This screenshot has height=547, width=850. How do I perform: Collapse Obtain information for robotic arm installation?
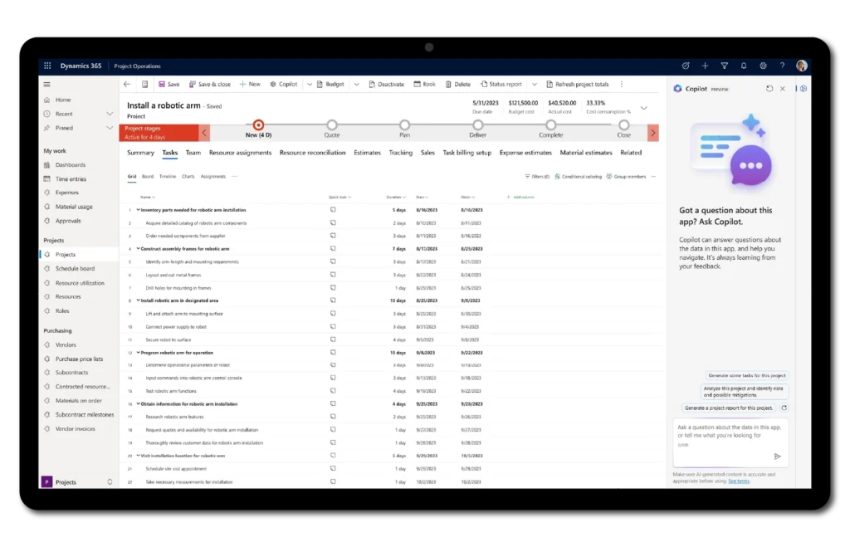point(139,404)
